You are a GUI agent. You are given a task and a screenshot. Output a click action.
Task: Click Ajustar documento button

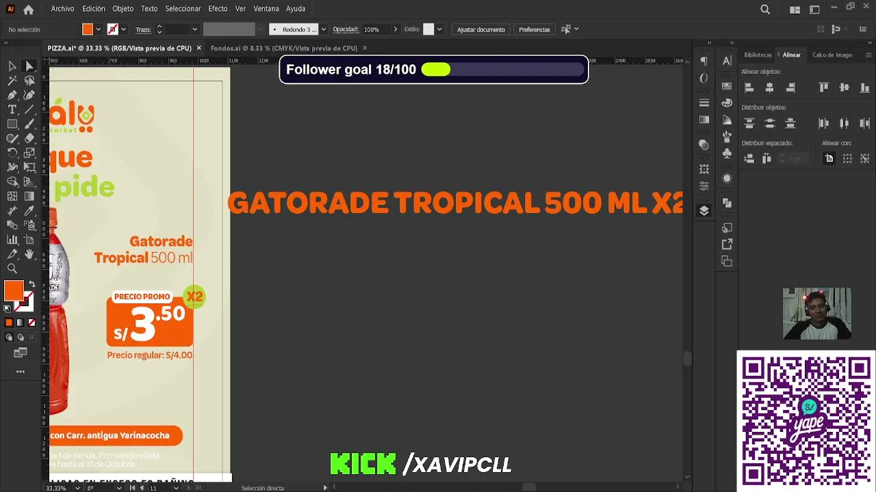(x=480, y=29)
